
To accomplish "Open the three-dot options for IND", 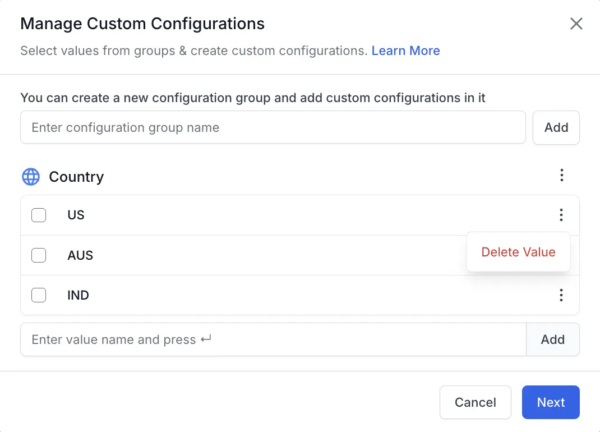I will 561,295.
